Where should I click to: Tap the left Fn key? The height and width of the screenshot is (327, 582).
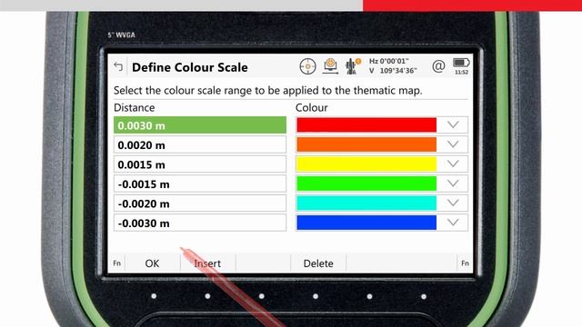(117, 263)
